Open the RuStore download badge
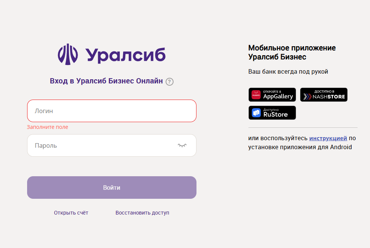This screenshot has height=248, width=370. pyautogui.click(x=272, y=113)
